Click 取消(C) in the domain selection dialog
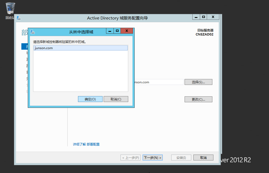Image resolution: width=269 pixels, height=173 pixels. (116, 99)
